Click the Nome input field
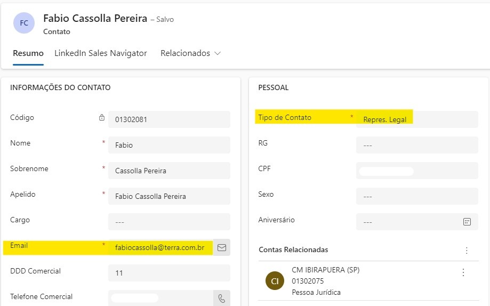 pyautogui.click(x=169, y=145)
